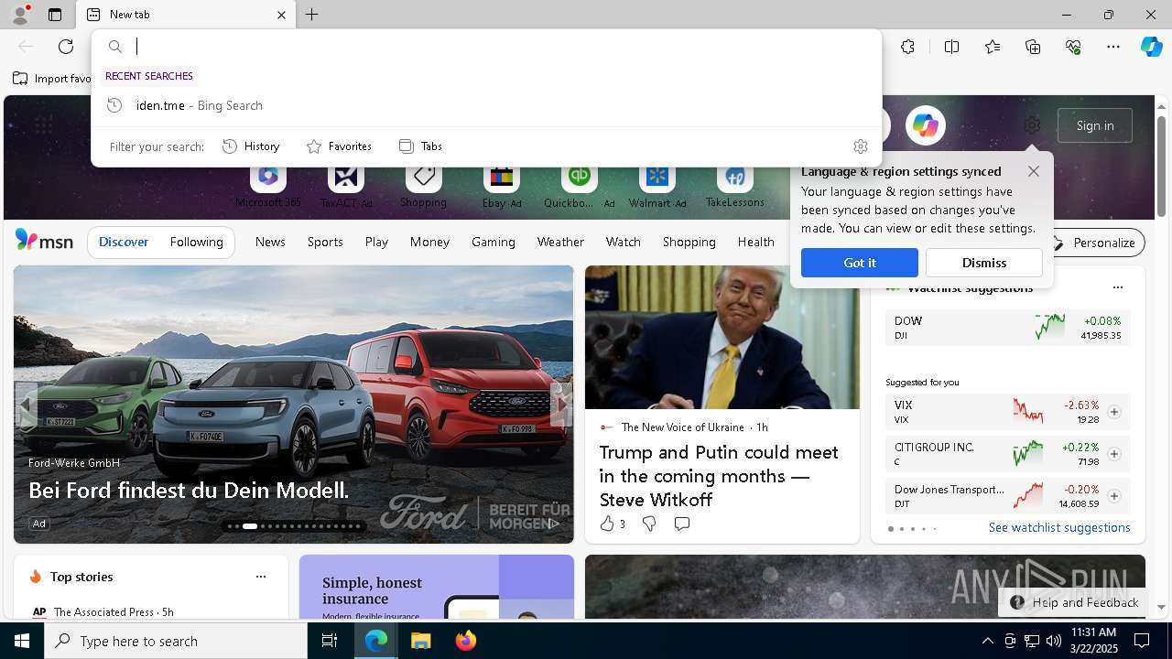Viewport: 1172px width, 659px height.
Task: Open page settings gear icon
Action: [x=1032, y=125]
